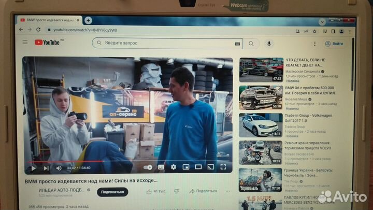Seek along the red progress bar
Viewport: 373px width, 210px height.
coord(128,161)
